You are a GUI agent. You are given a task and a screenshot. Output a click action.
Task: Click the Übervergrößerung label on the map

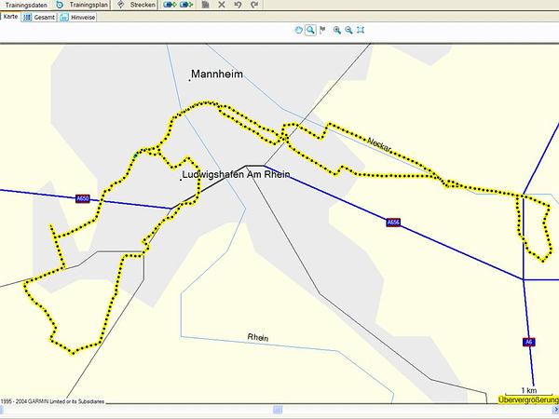[x=527, y=399]
